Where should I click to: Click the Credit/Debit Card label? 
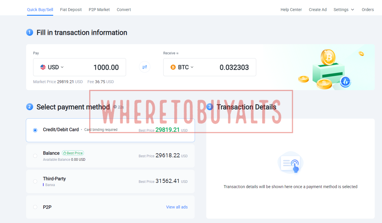[x=61, y=130]
